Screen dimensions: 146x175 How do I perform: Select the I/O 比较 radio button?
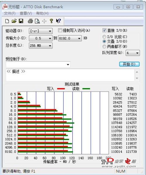[x=104, y=37]
